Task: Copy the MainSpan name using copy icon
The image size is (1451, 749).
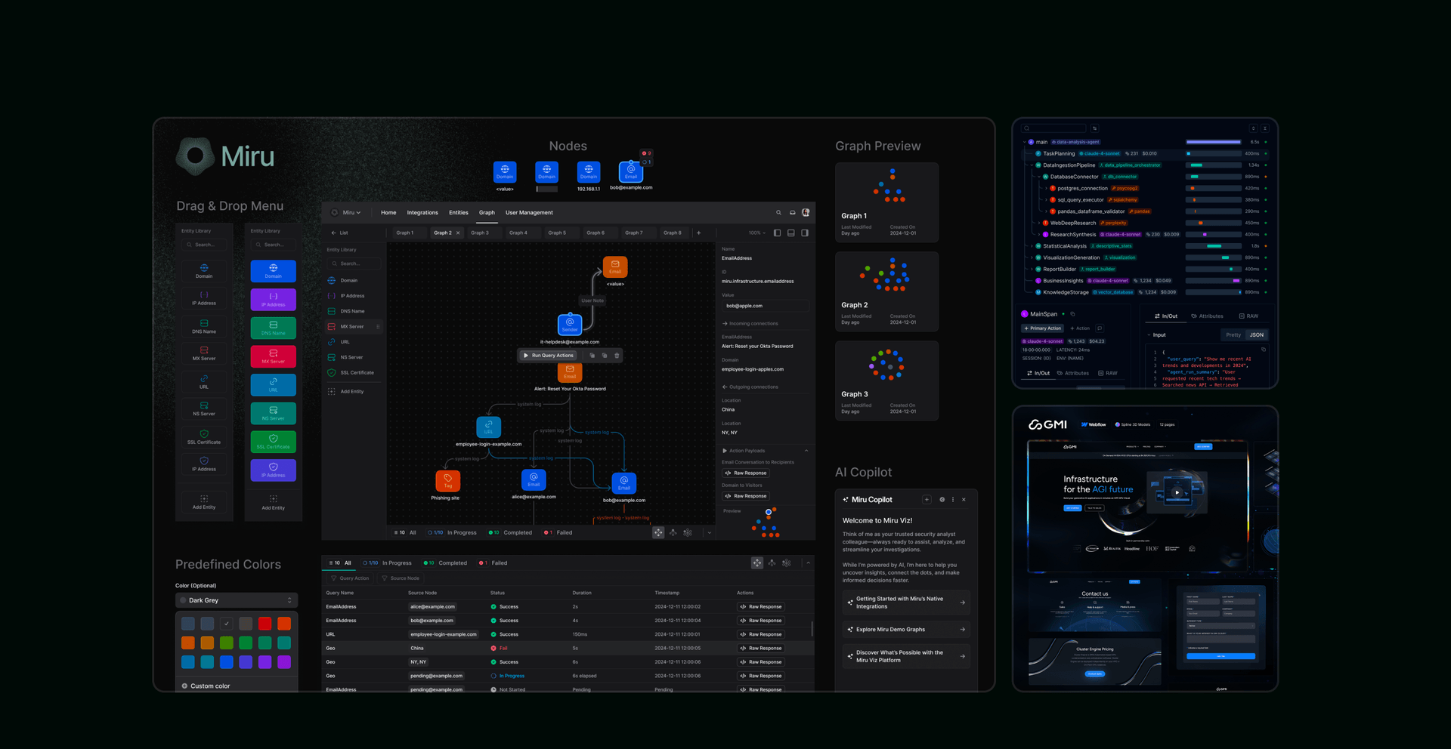Action: point(1072,314)
